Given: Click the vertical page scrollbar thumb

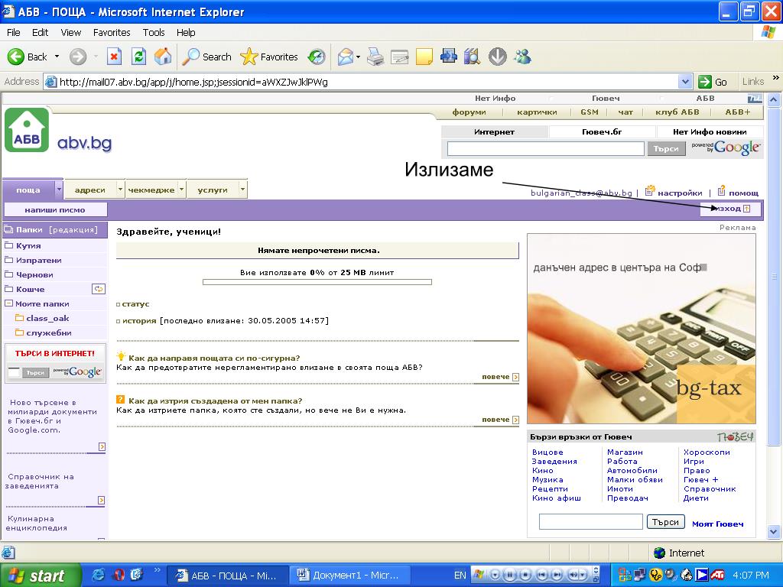Looking at the screenshot, I should [x=774, y=277].
